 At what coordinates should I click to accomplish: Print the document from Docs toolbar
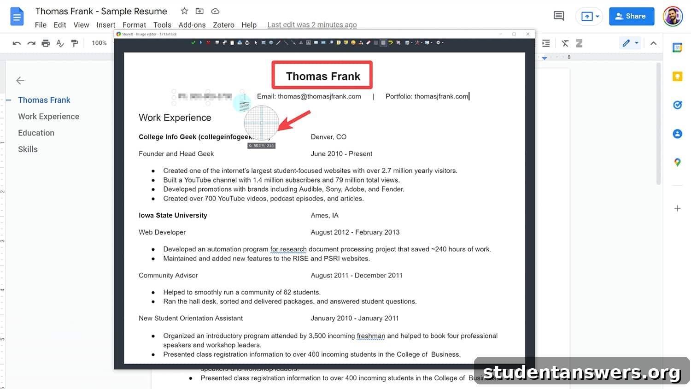point(46,43)
